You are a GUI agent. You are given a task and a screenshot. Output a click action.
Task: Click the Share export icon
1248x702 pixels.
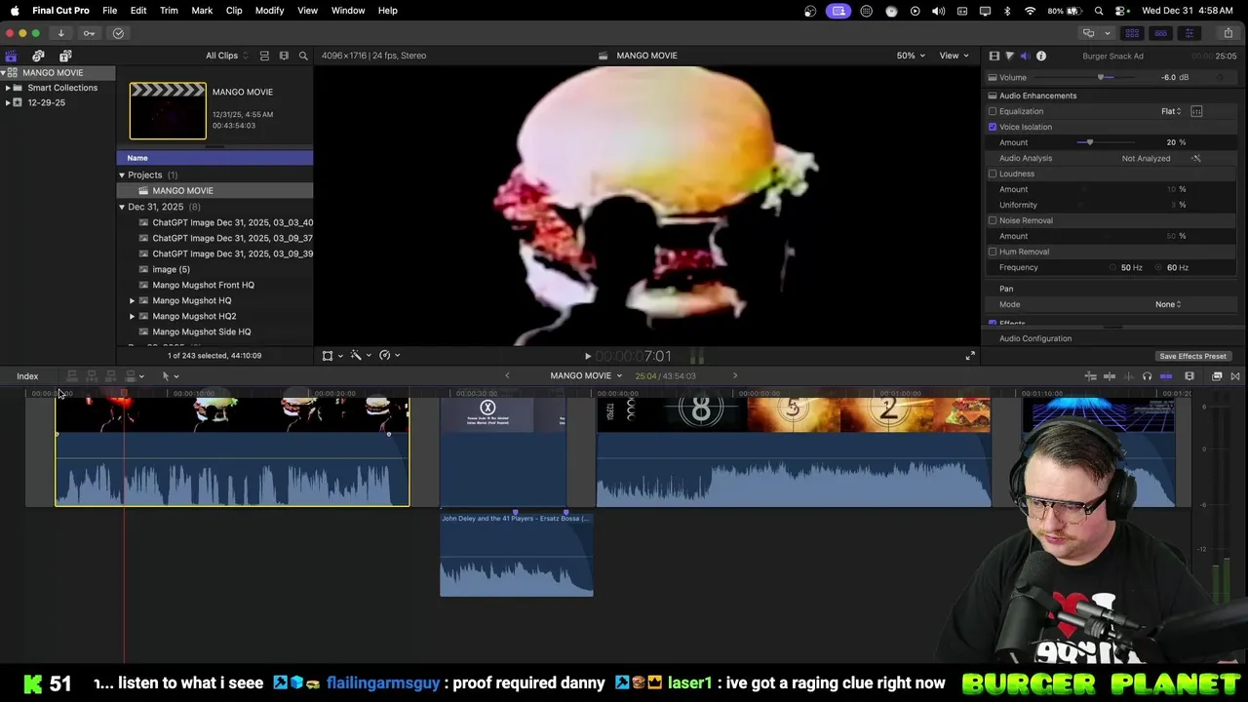[1228, 33]
